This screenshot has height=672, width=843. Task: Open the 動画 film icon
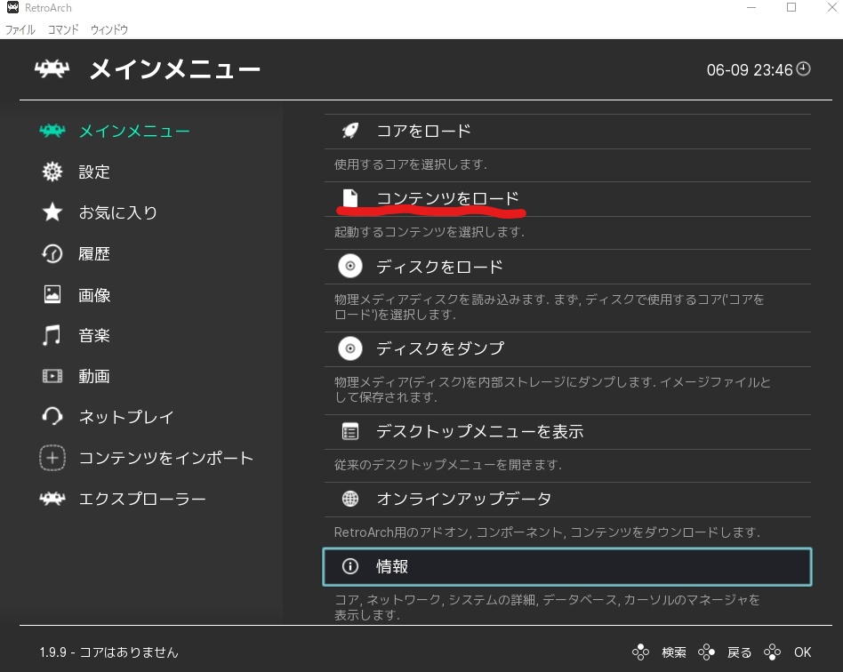coord(52,376)
